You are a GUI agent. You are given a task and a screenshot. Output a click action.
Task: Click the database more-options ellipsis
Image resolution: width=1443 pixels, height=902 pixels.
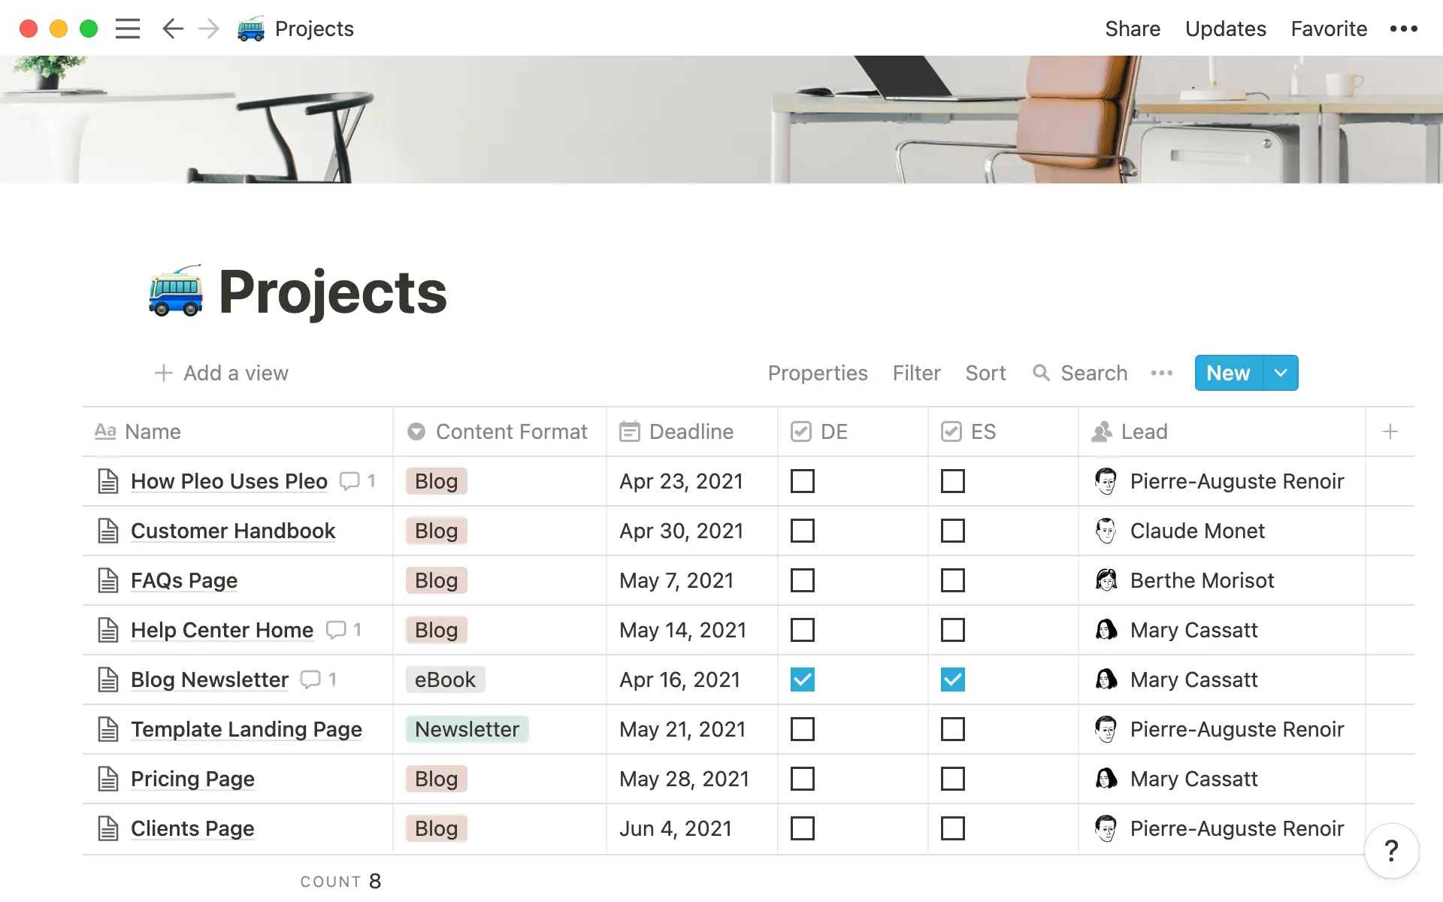click(x=1161, y=373)
